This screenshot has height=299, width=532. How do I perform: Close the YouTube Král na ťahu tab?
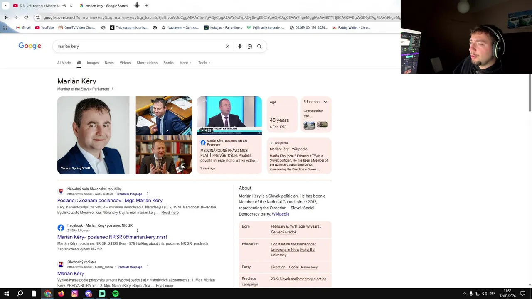(71, 6)
